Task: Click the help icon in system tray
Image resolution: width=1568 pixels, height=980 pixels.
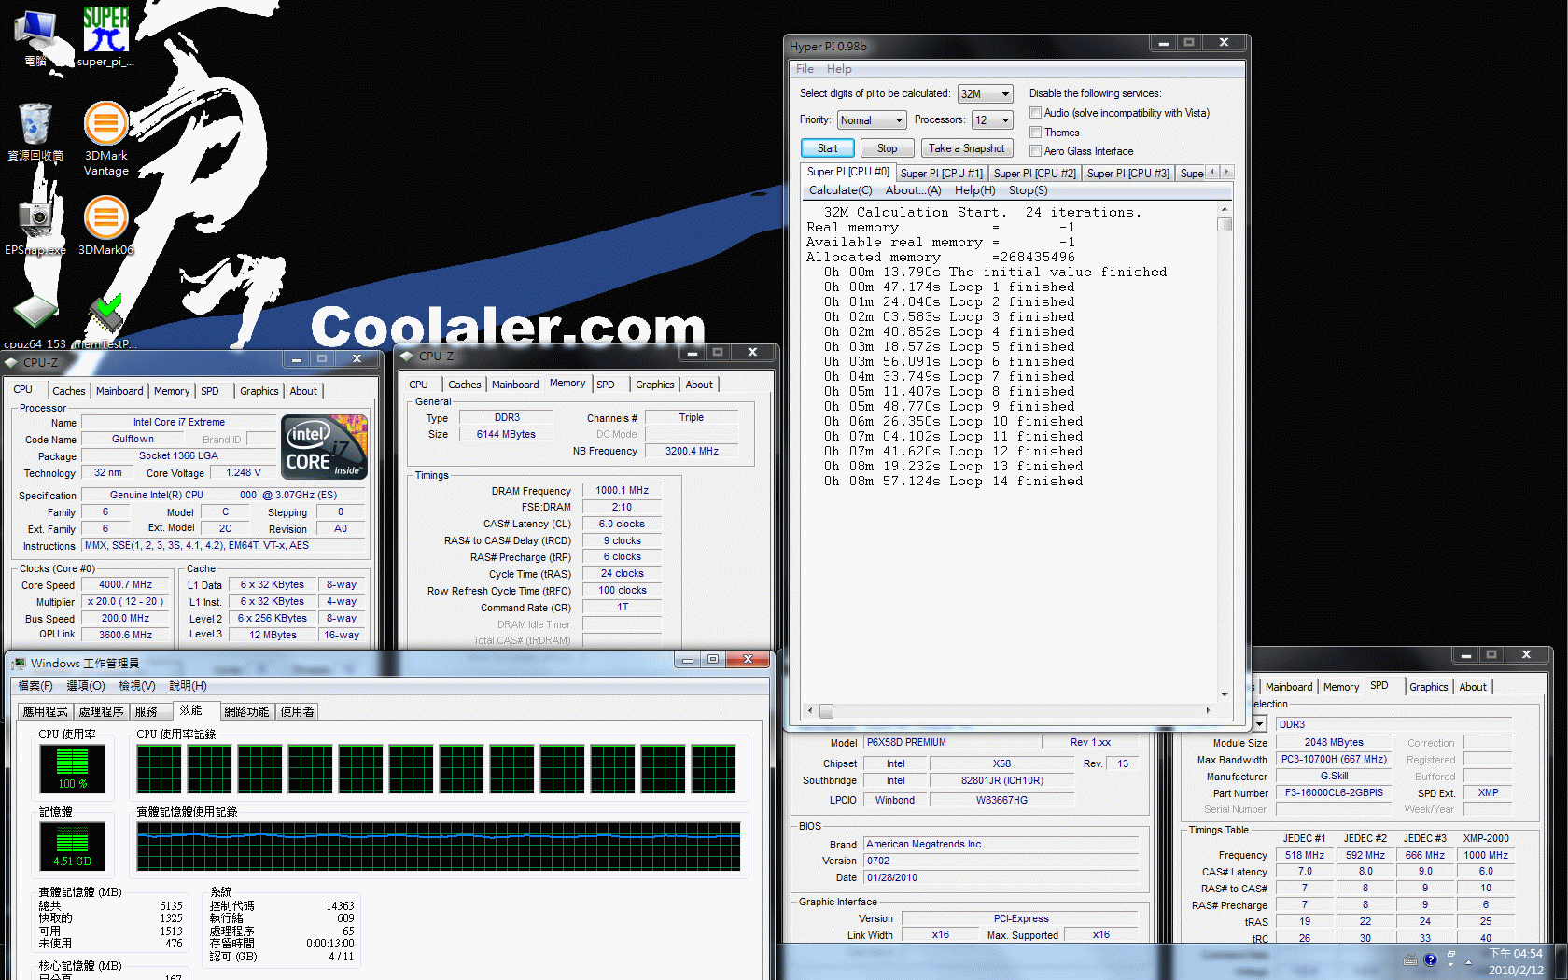Action: [1430, 959]
